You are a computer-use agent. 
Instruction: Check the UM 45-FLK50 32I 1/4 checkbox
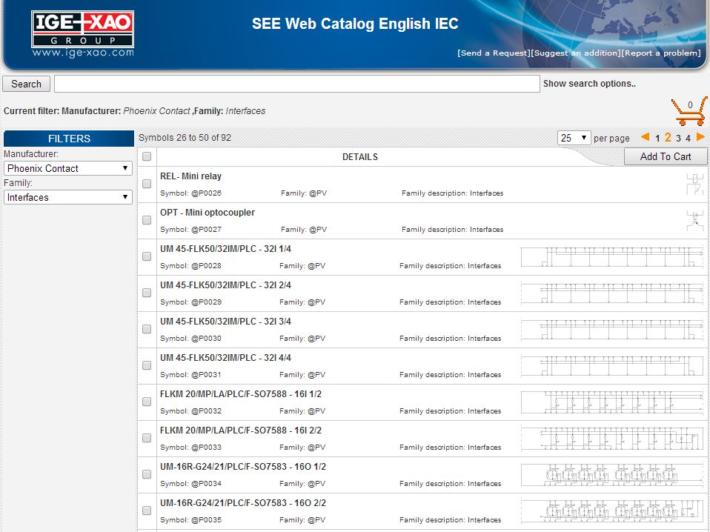coord(147,256)
